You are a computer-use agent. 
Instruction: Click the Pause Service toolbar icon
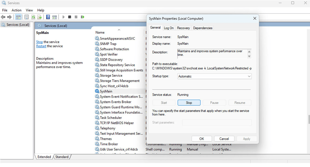(x=76, y=17)
